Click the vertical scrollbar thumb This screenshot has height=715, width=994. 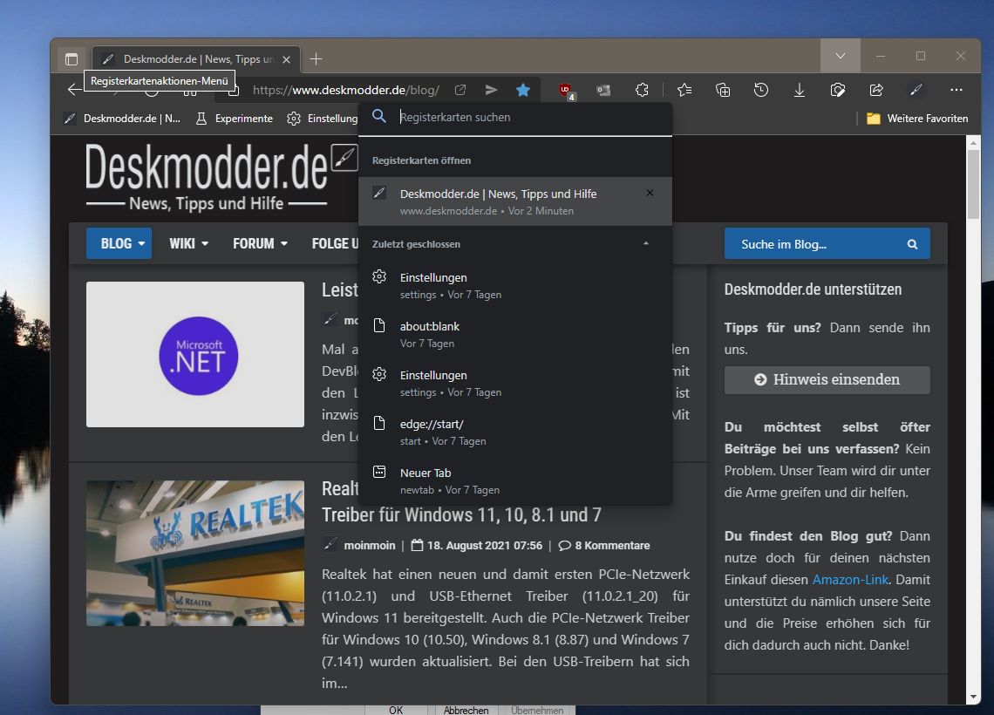[x=974, y=184]
